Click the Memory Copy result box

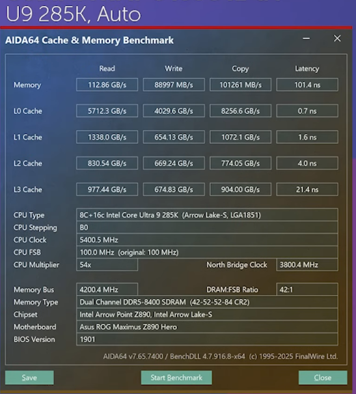point(241,85)
